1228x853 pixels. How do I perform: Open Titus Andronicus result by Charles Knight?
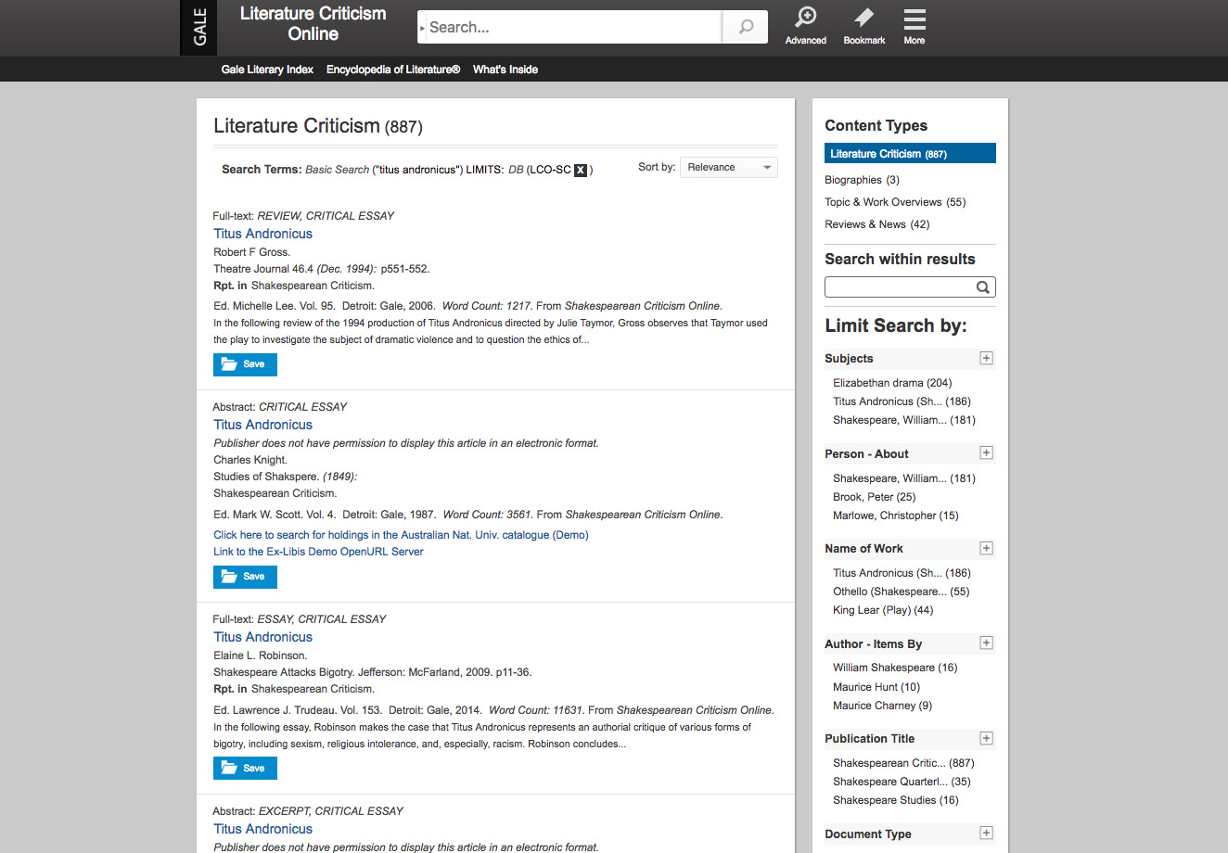pyautogui.click(x=262, y=425)
